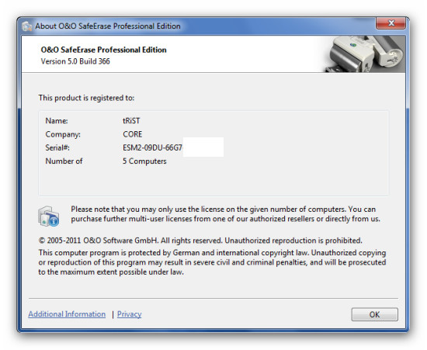
Task: Click the '© 2005-2011 O&O Software GmbH' copyright line
Action: 200,241
